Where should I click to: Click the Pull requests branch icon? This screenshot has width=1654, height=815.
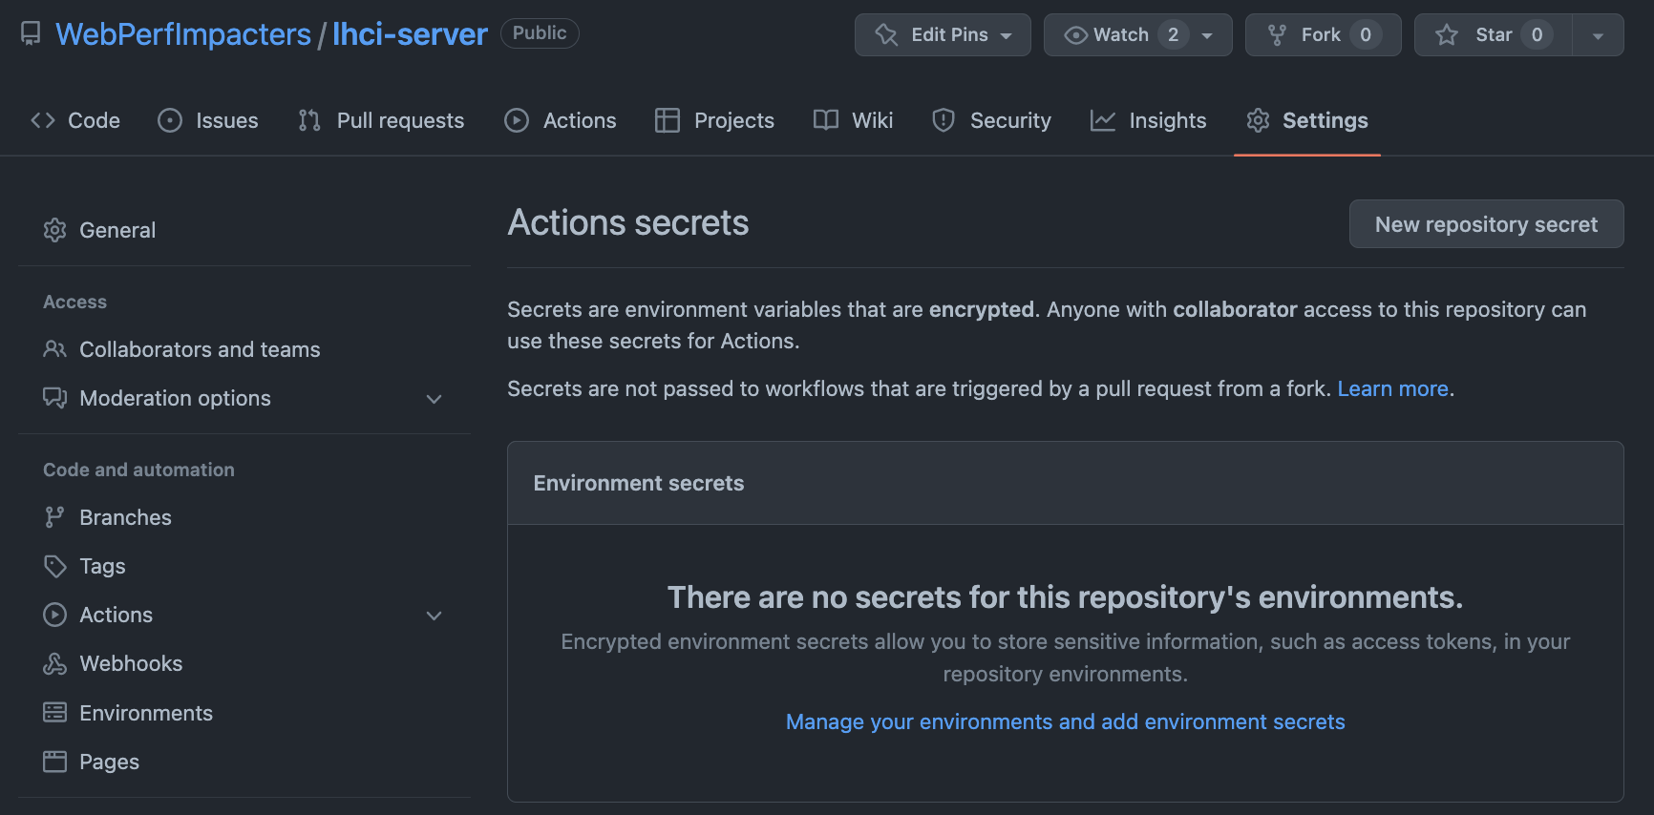click(x=309, y=120)
